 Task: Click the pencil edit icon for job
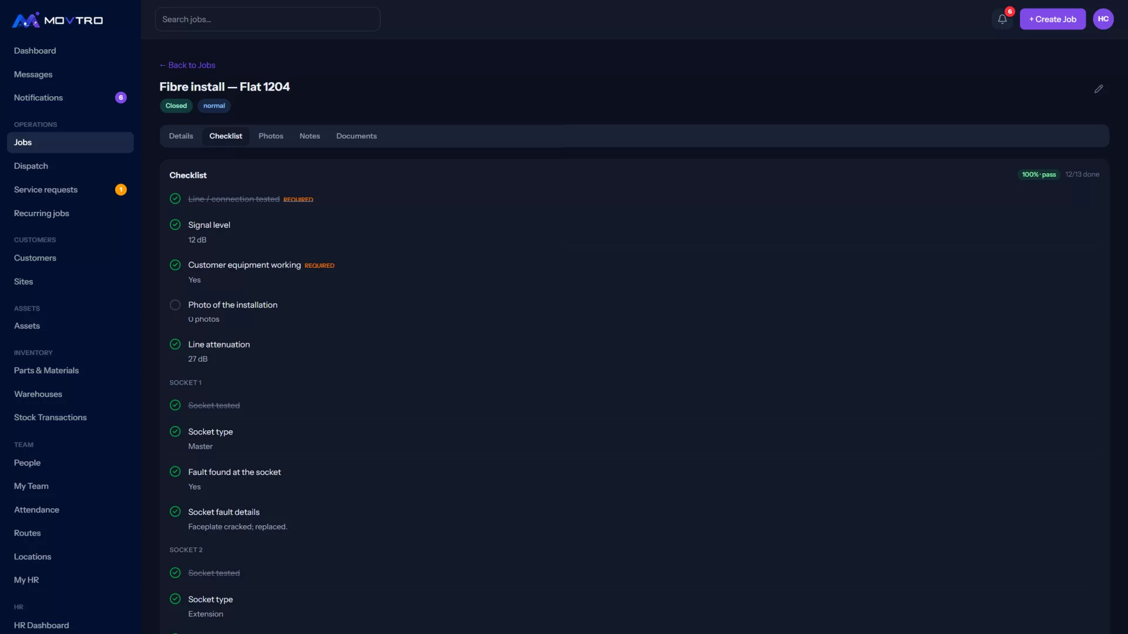[x=1099, y=89]
